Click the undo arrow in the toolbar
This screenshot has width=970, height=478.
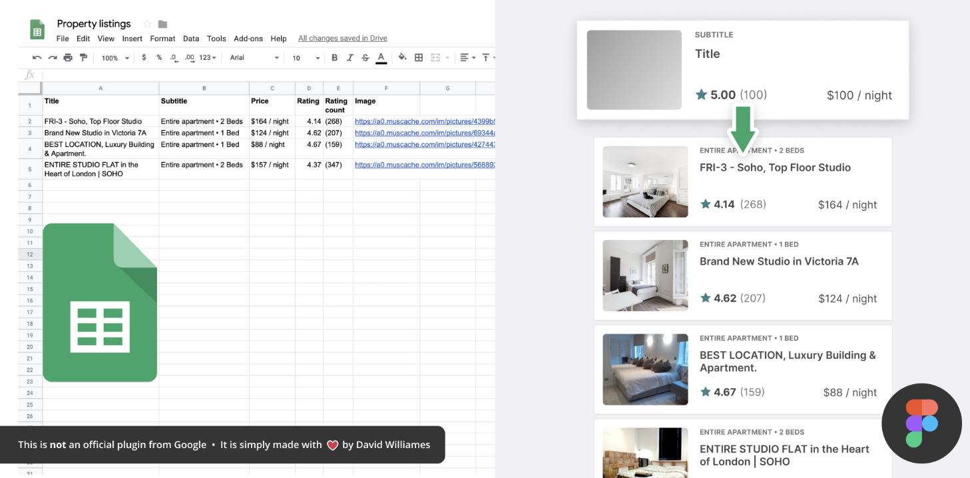point(37,58)
